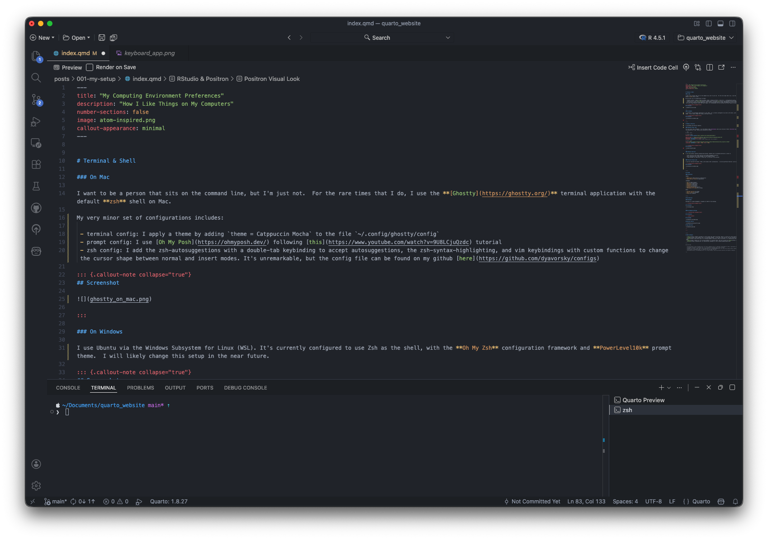Open the Testing flask view

(x=36, y=186)
